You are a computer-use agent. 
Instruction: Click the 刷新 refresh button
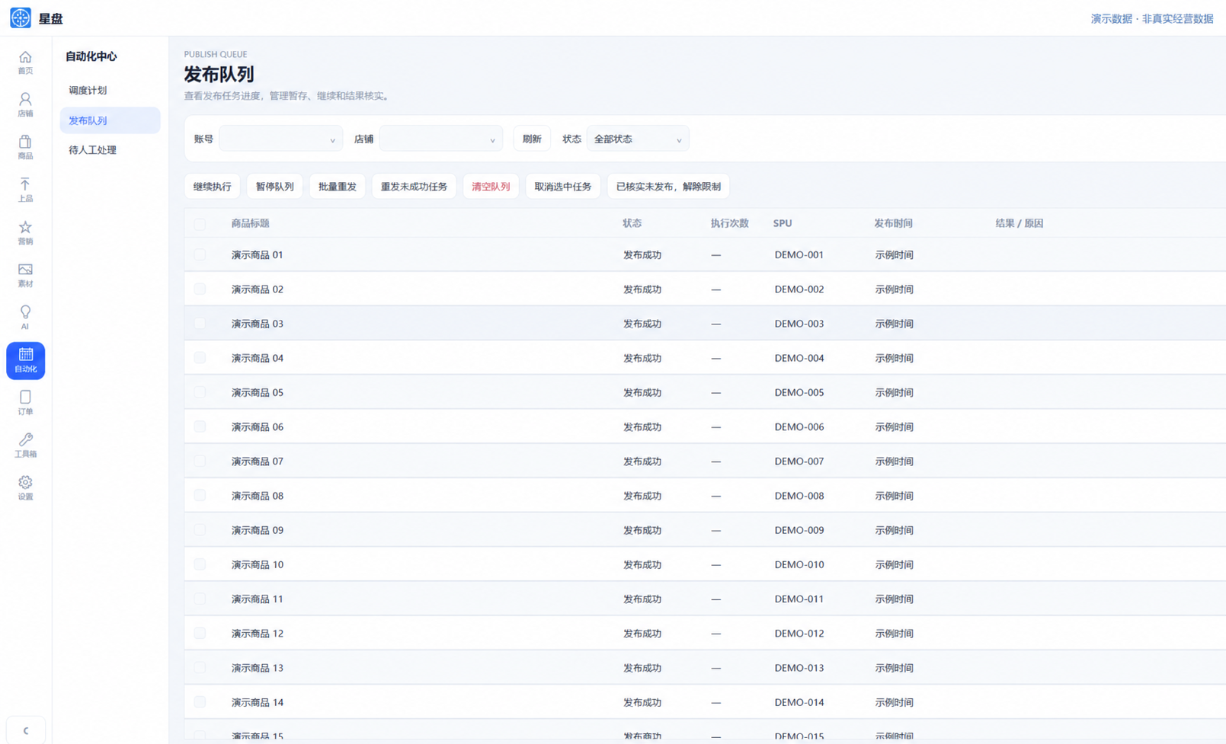[532, 139]
